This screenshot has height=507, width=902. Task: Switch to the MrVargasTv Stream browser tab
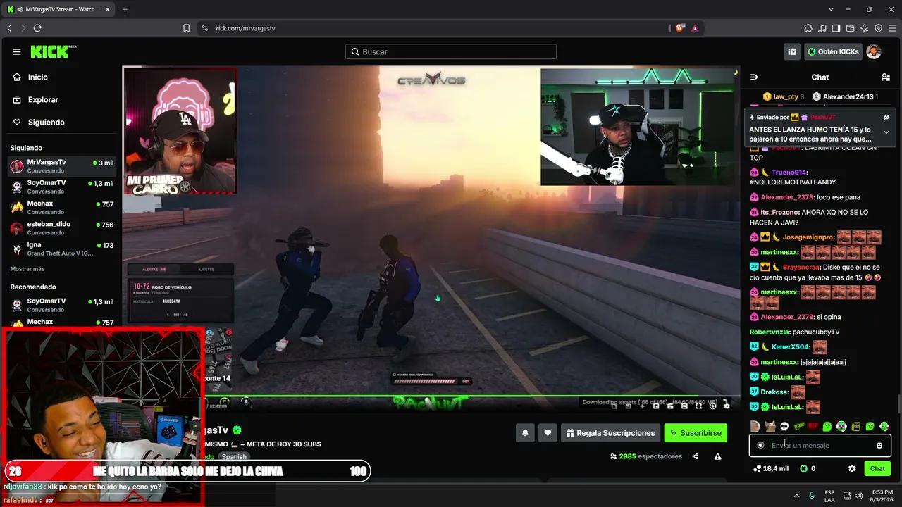point(59,9)
